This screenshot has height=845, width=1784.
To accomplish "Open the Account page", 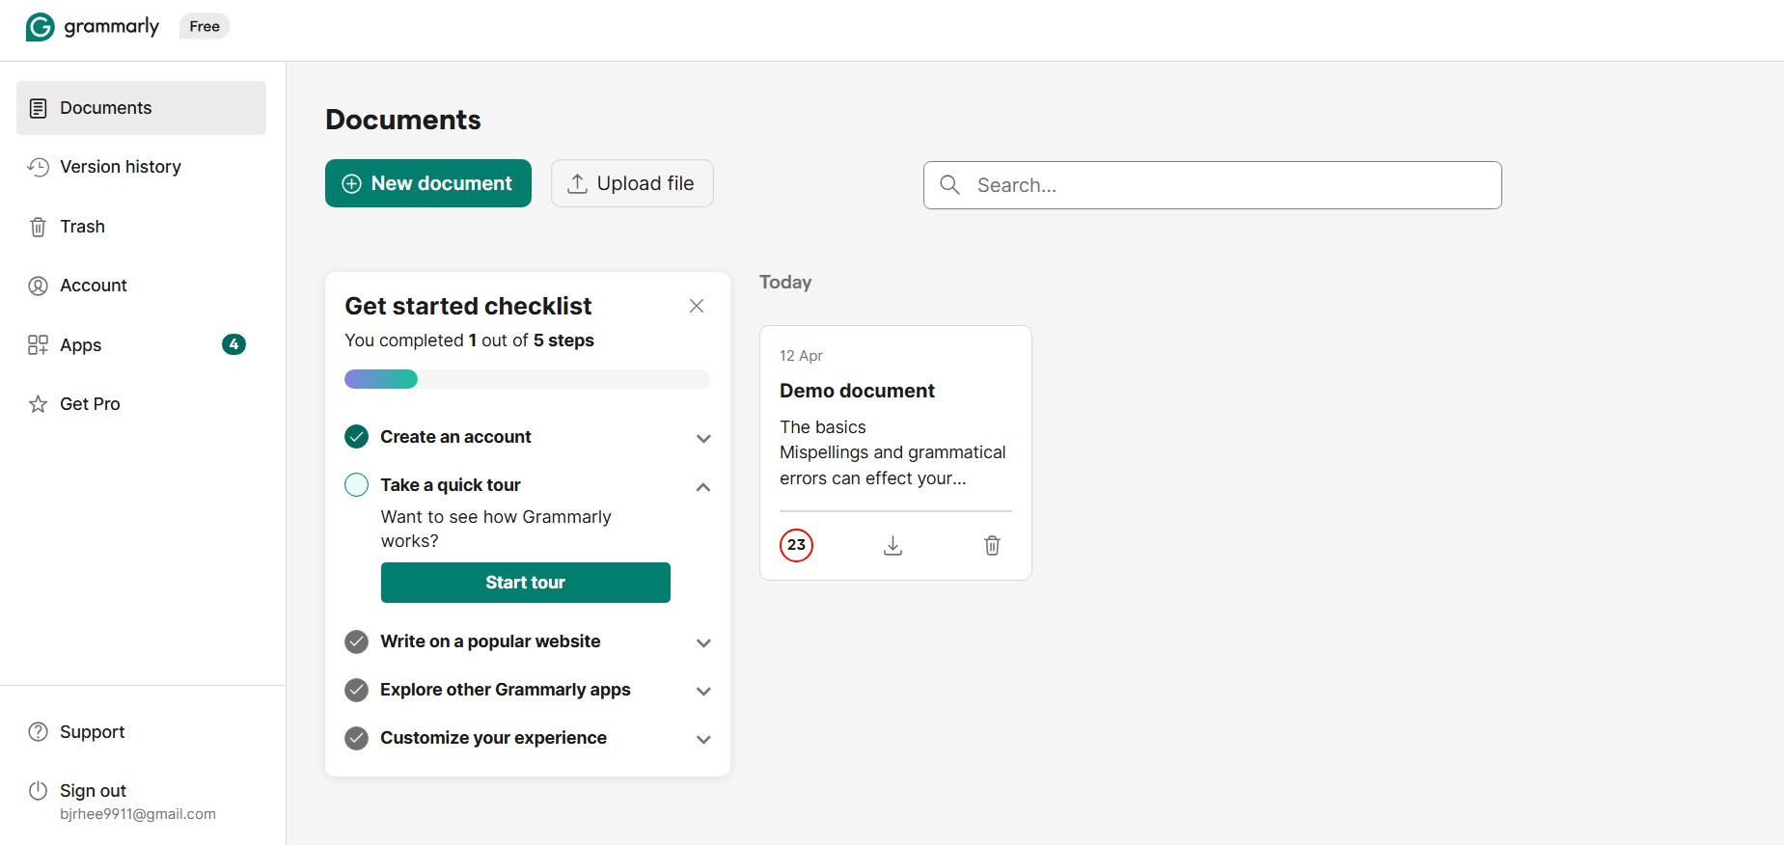I will (141, 286).
